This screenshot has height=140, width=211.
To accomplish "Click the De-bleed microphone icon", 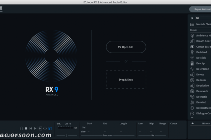I will [x=192, y=52].
